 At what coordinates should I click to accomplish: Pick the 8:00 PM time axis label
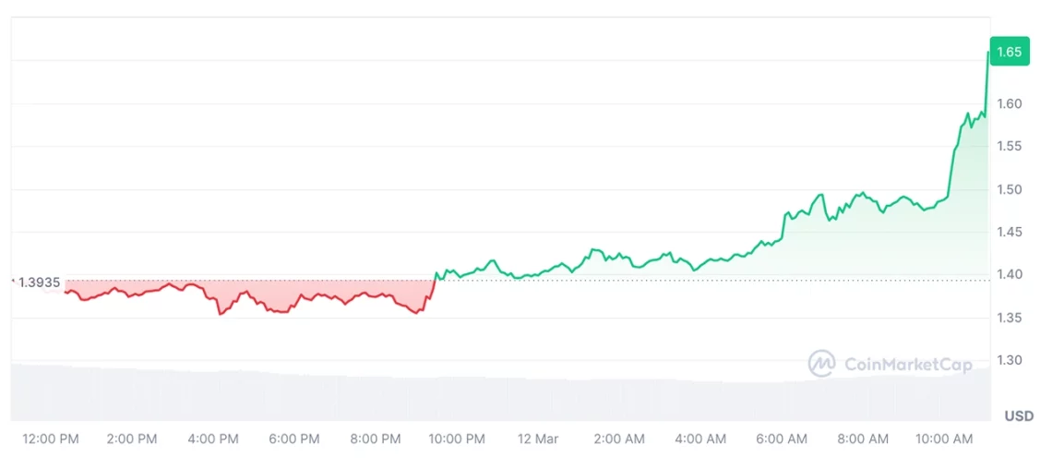click(x=376, y=439)
